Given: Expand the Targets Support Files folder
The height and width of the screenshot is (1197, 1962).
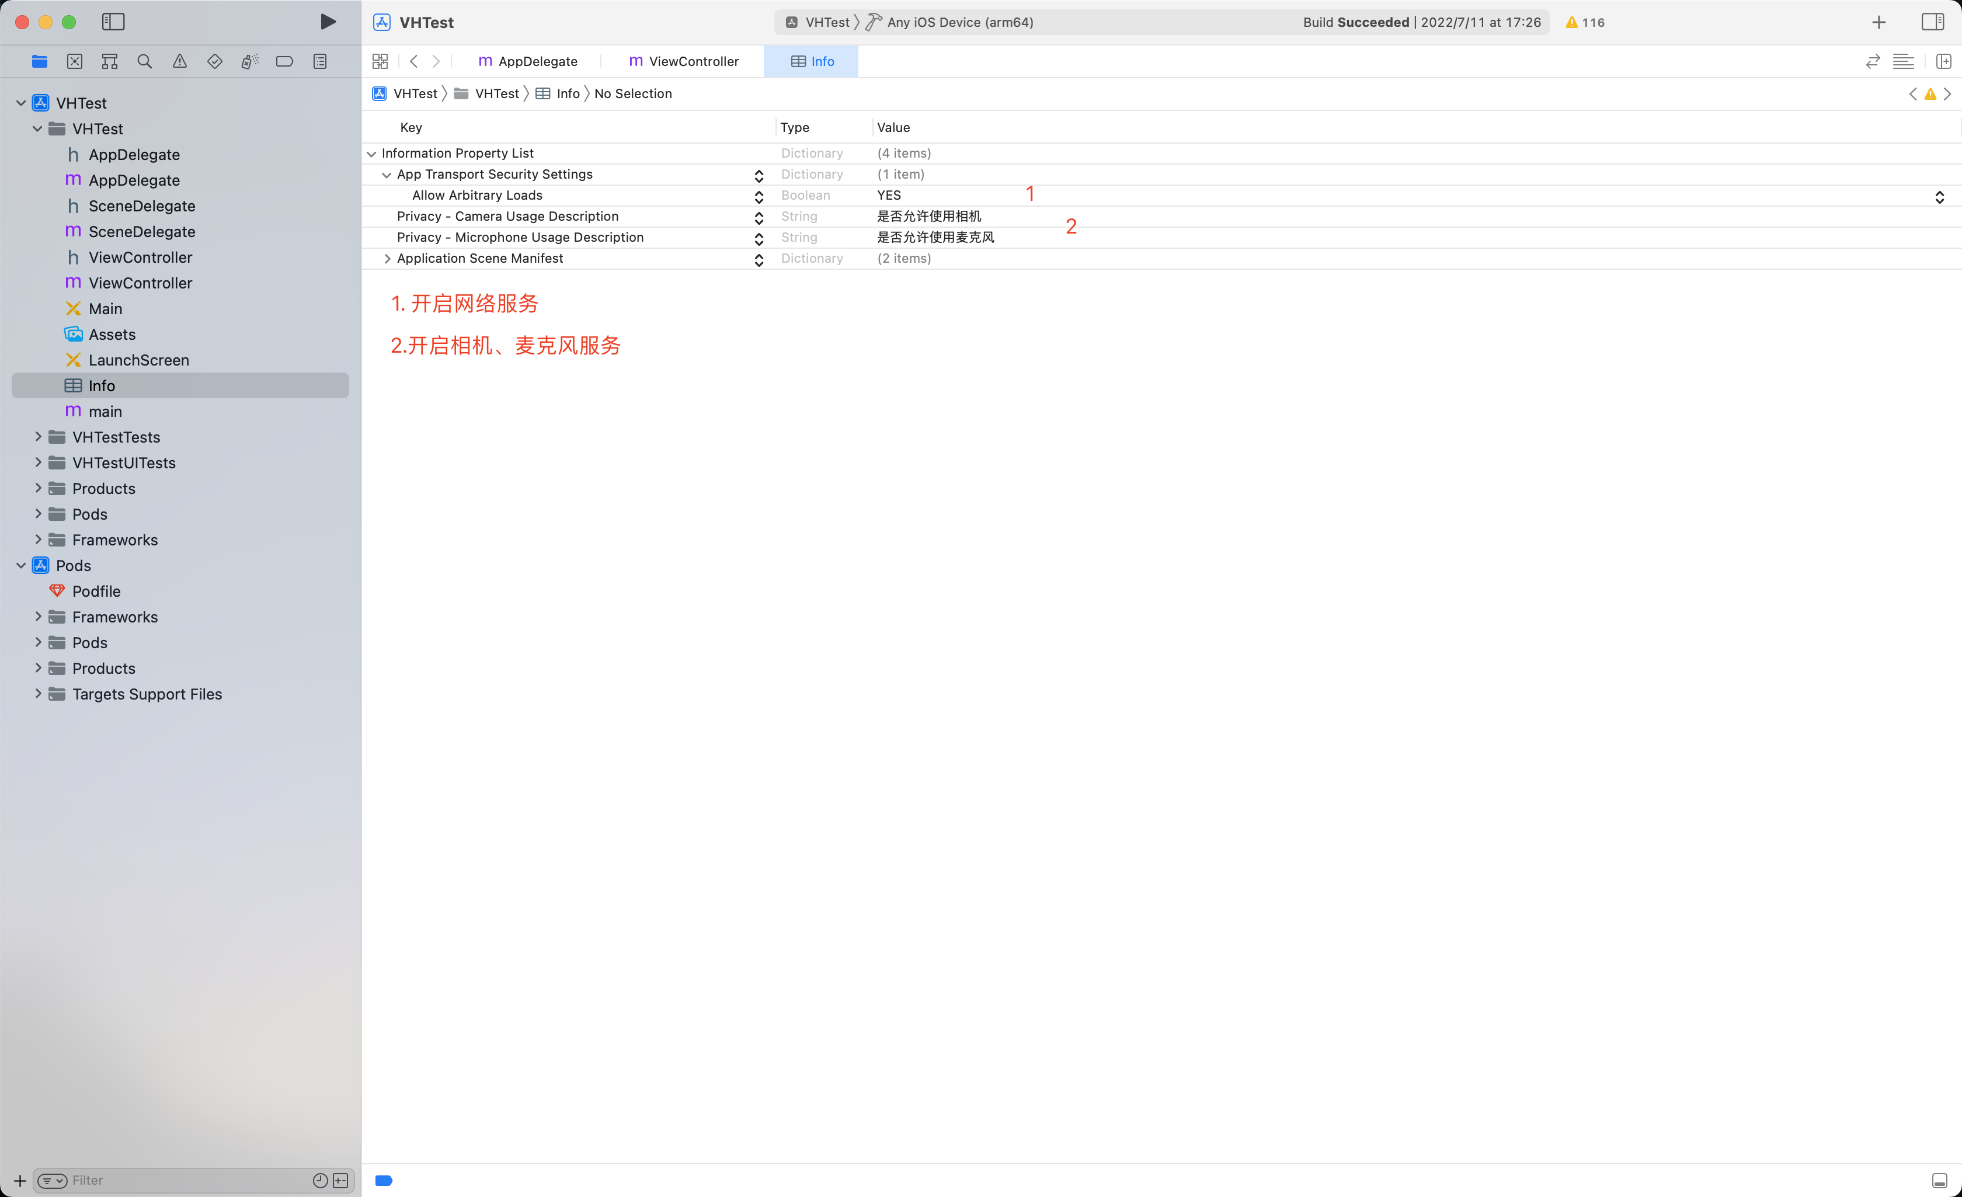Looking at the screenshot, I should click(x=37, y=694).
